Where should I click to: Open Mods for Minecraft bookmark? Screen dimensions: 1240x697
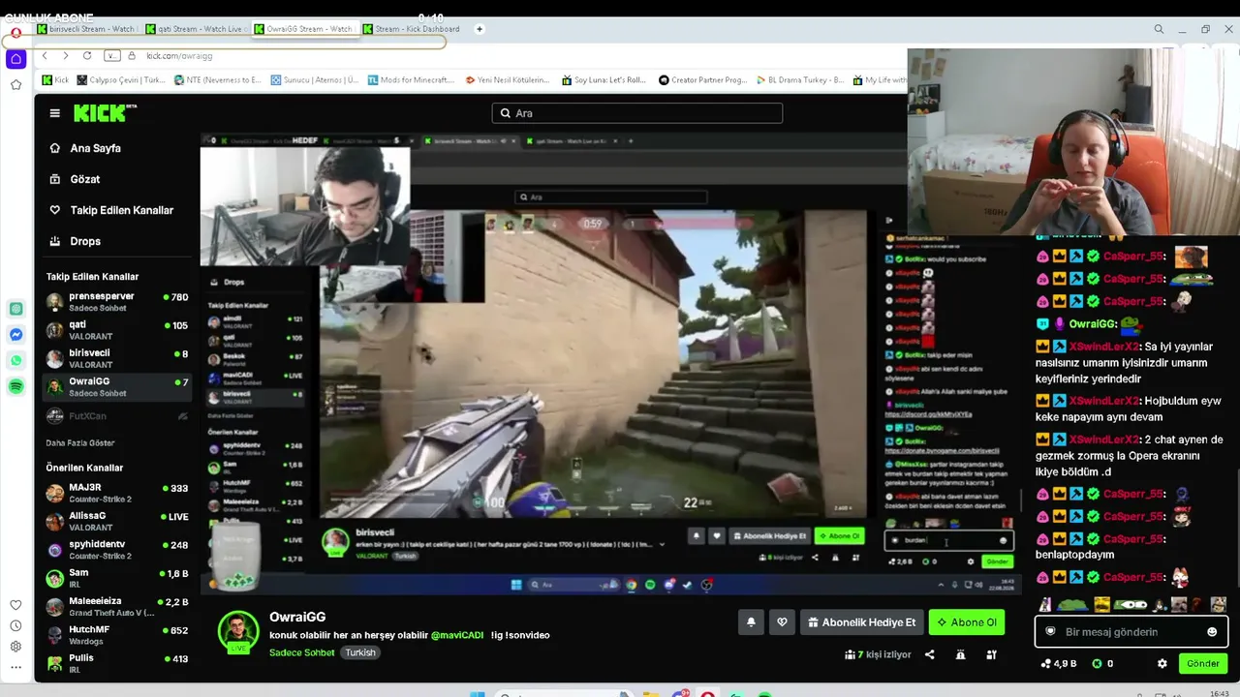point(411,80)
